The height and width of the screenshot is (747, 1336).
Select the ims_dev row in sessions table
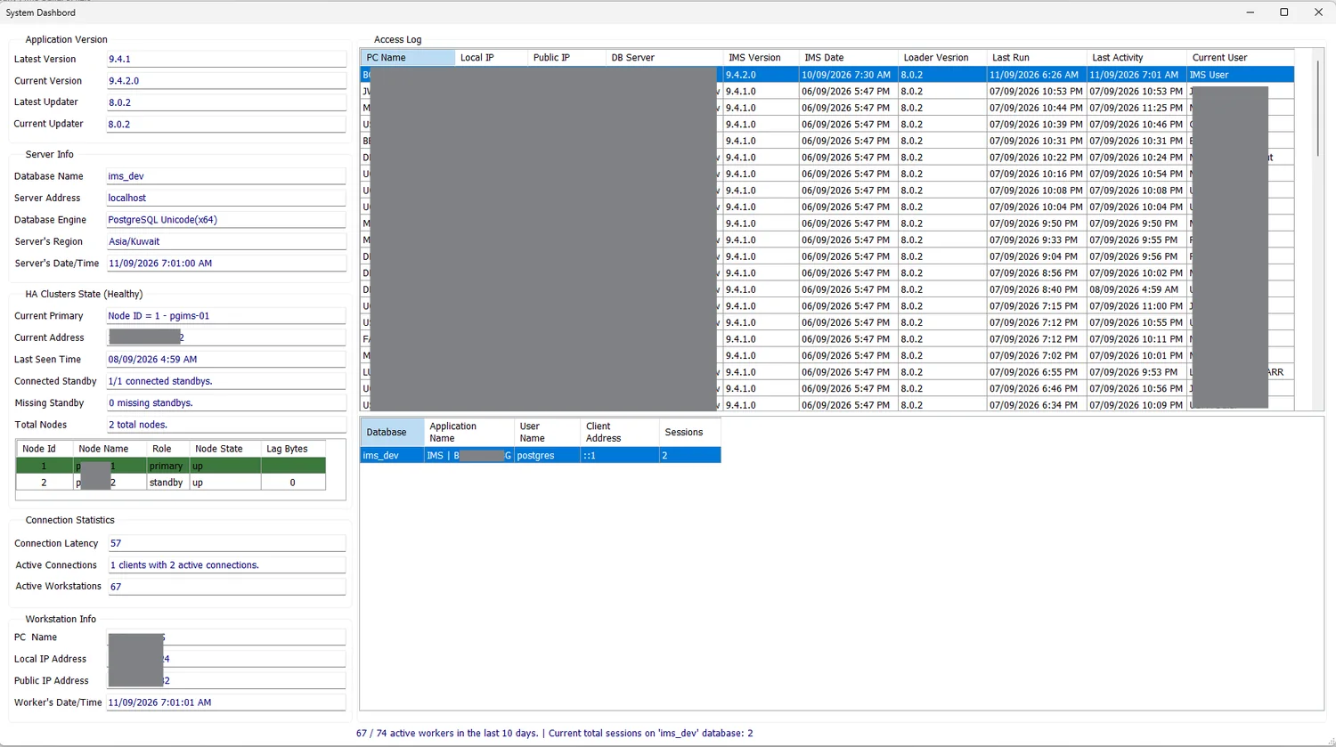541,455
